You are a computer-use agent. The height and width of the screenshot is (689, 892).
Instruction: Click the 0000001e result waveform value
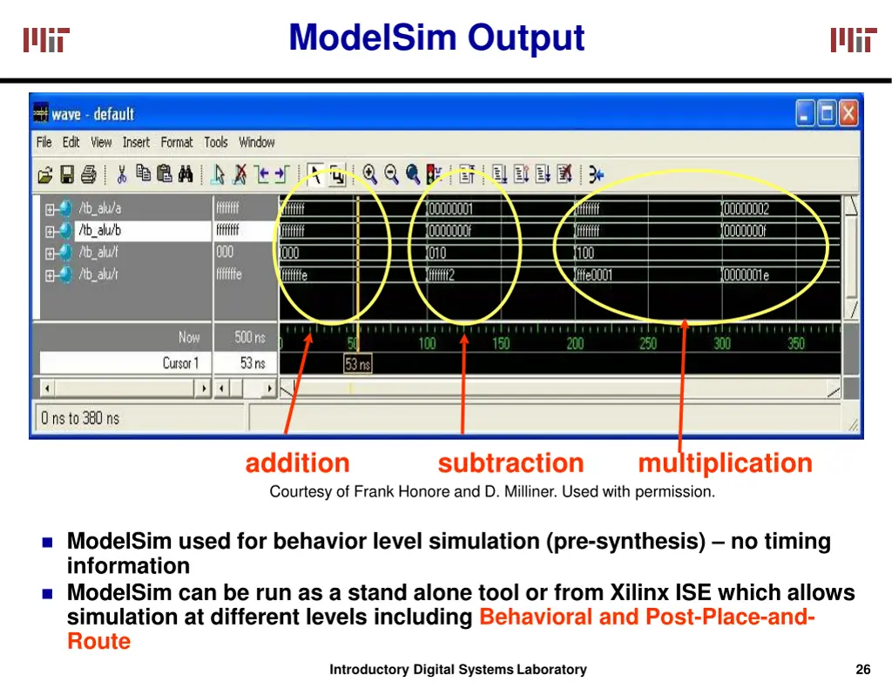tap(746, 275)
